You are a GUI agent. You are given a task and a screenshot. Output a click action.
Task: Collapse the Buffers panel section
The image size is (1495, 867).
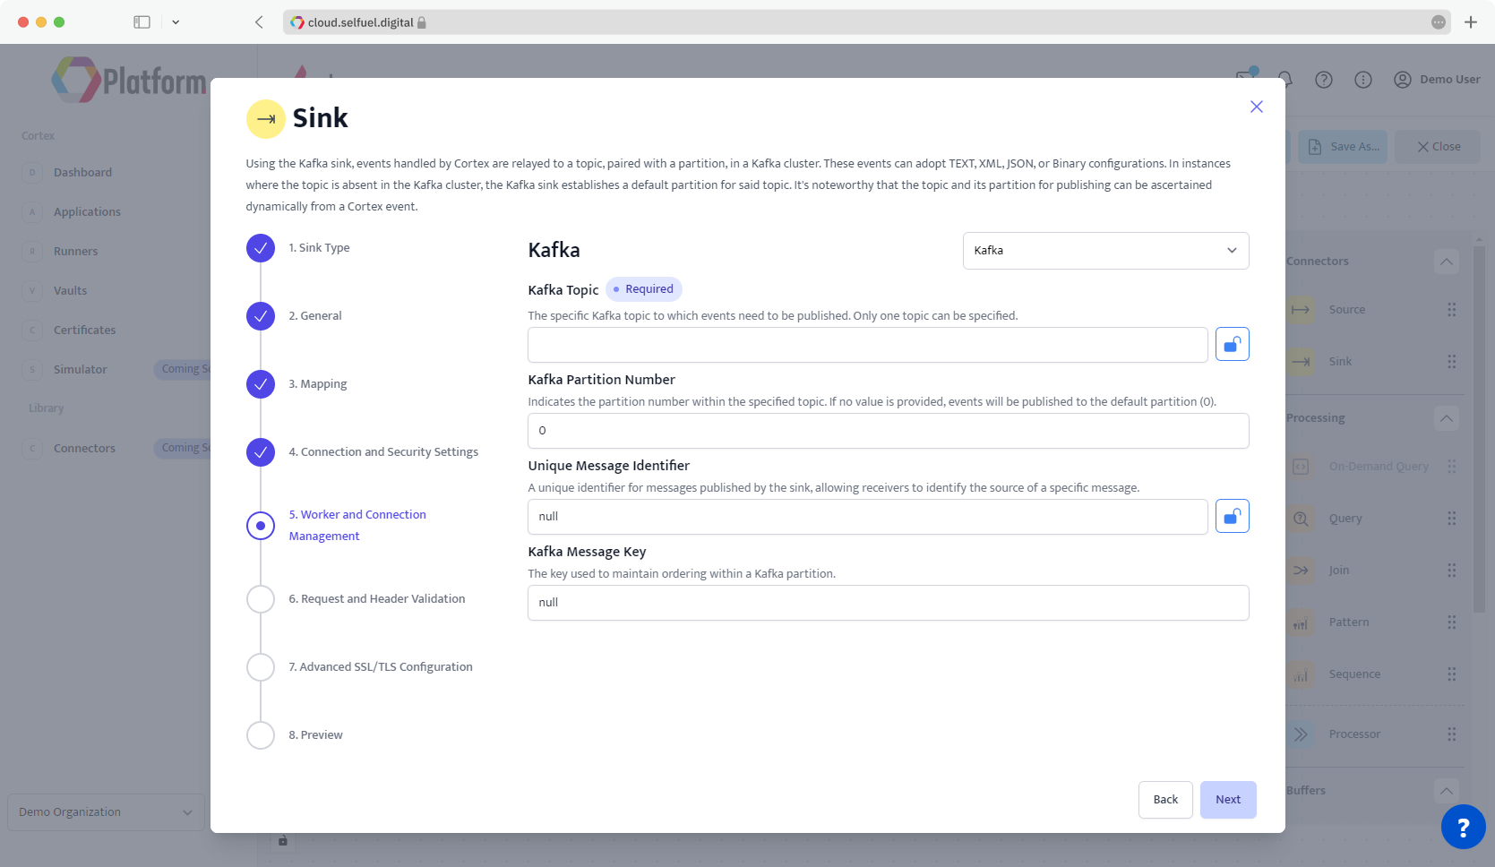click(x=1446, y=792)
